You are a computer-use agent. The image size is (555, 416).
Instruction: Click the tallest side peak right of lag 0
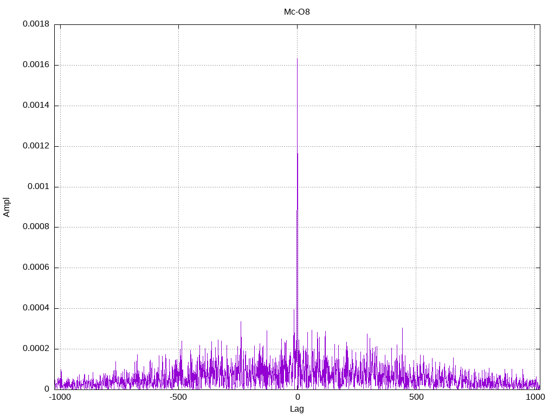(x=402, y=328)
